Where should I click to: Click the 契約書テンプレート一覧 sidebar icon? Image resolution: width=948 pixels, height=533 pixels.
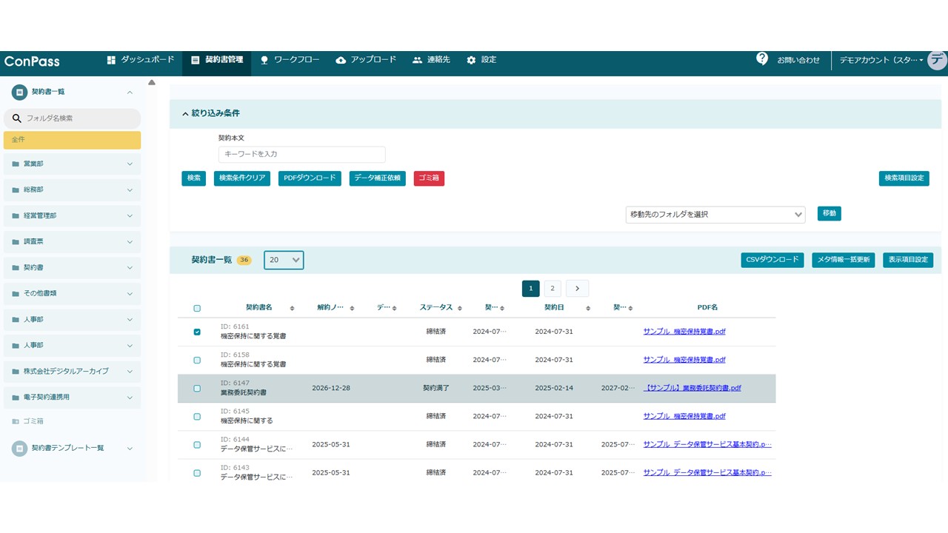pyautogui.click(x=19, y=448)
